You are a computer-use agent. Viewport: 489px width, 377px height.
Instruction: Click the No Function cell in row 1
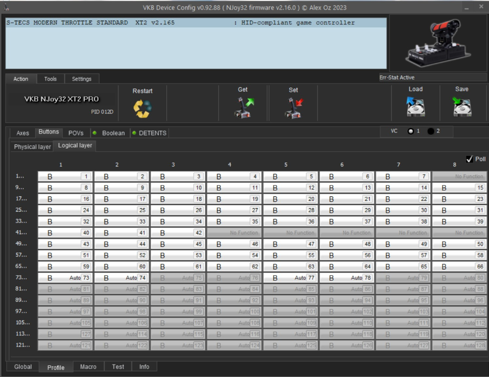(x=459, y=176)
